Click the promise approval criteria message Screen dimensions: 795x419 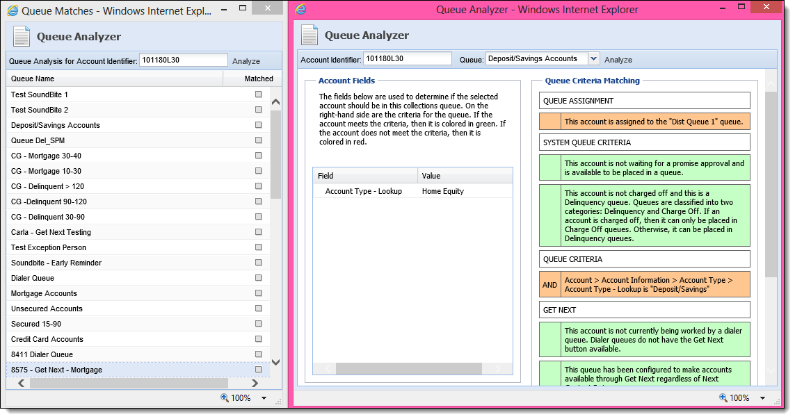(655, 167)
